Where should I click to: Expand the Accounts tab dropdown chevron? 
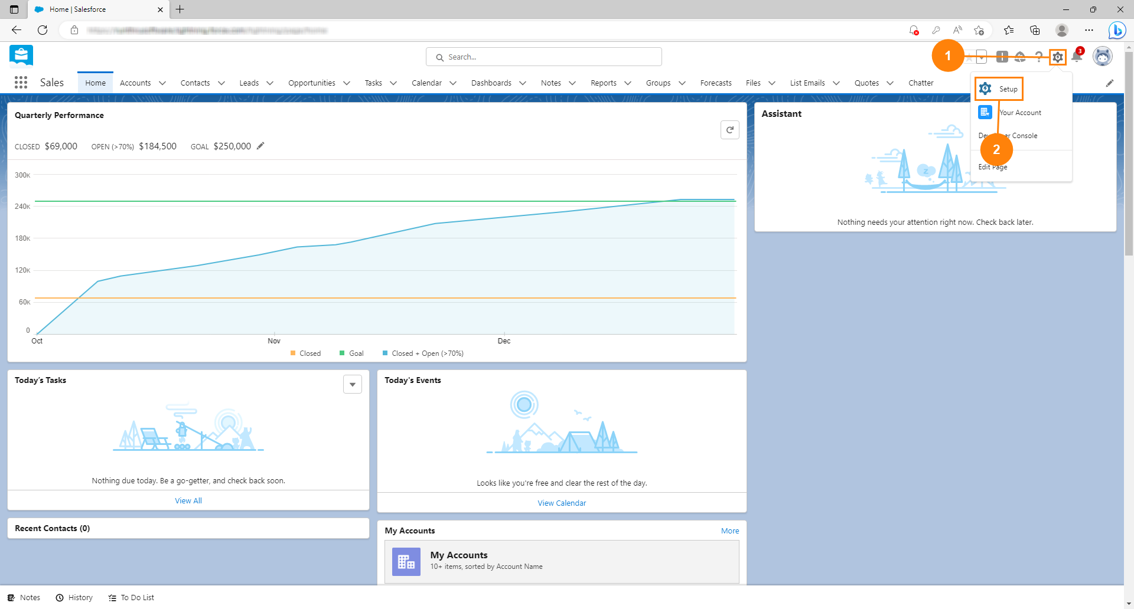[x=162, y=83]
